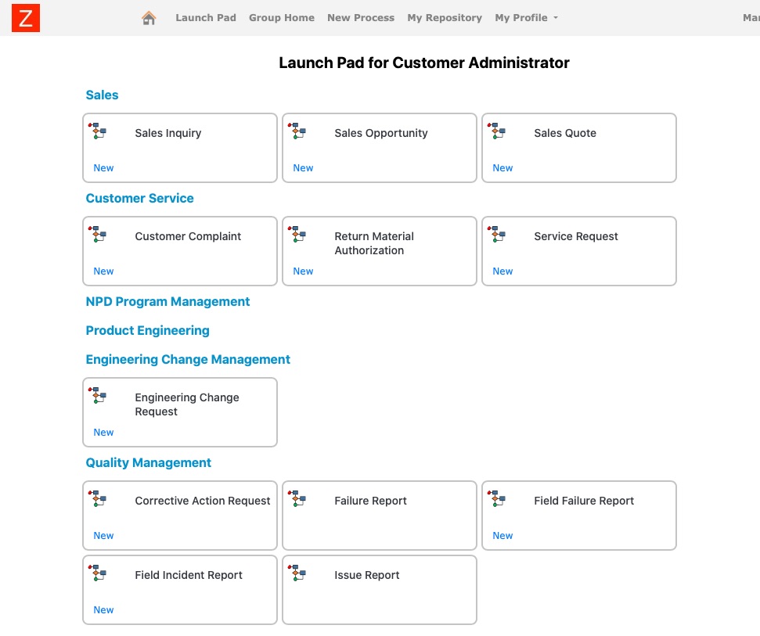
Task: Click the Issue Report workflow icon
Action: (297, 573)
